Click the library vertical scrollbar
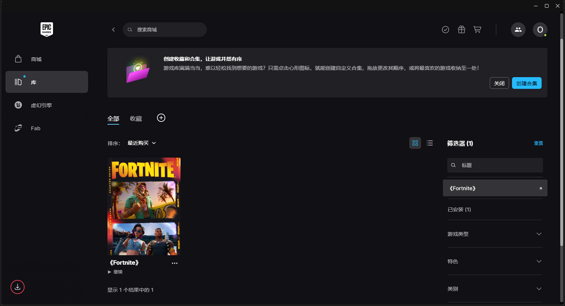This screenshot has width=565, height=306. coord(562,143)
